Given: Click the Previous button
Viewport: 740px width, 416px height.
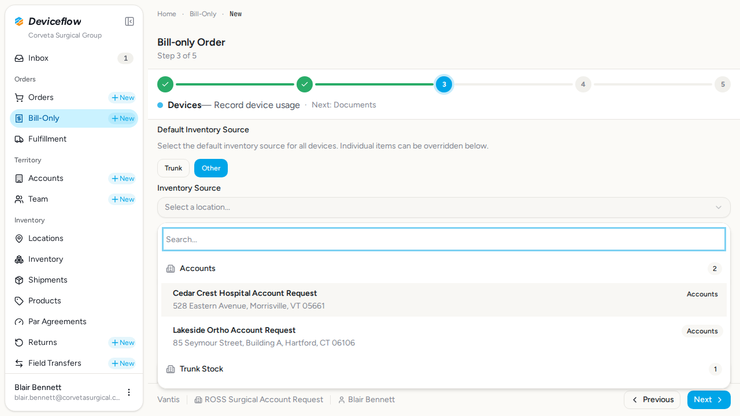Looking at the screenshot, I should (x=652, y=400).
